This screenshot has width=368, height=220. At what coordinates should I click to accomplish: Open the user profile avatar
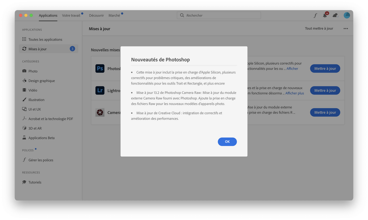click(x=347, y=15)
